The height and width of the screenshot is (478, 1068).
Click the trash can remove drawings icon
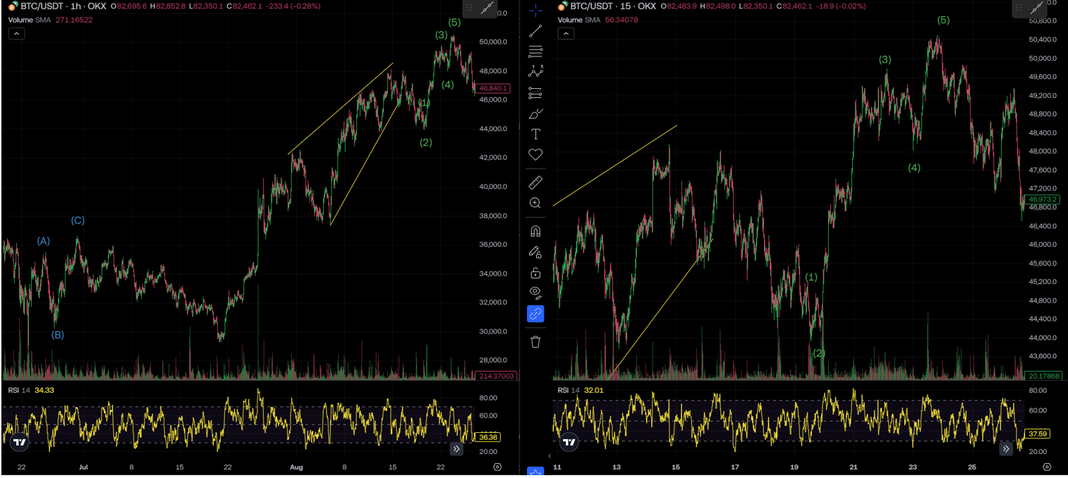click(535, 342)
